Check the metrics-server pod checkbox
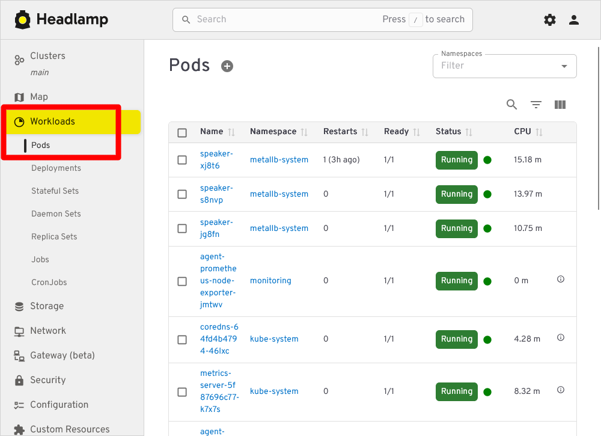The image size is (601, 436). 182,391
